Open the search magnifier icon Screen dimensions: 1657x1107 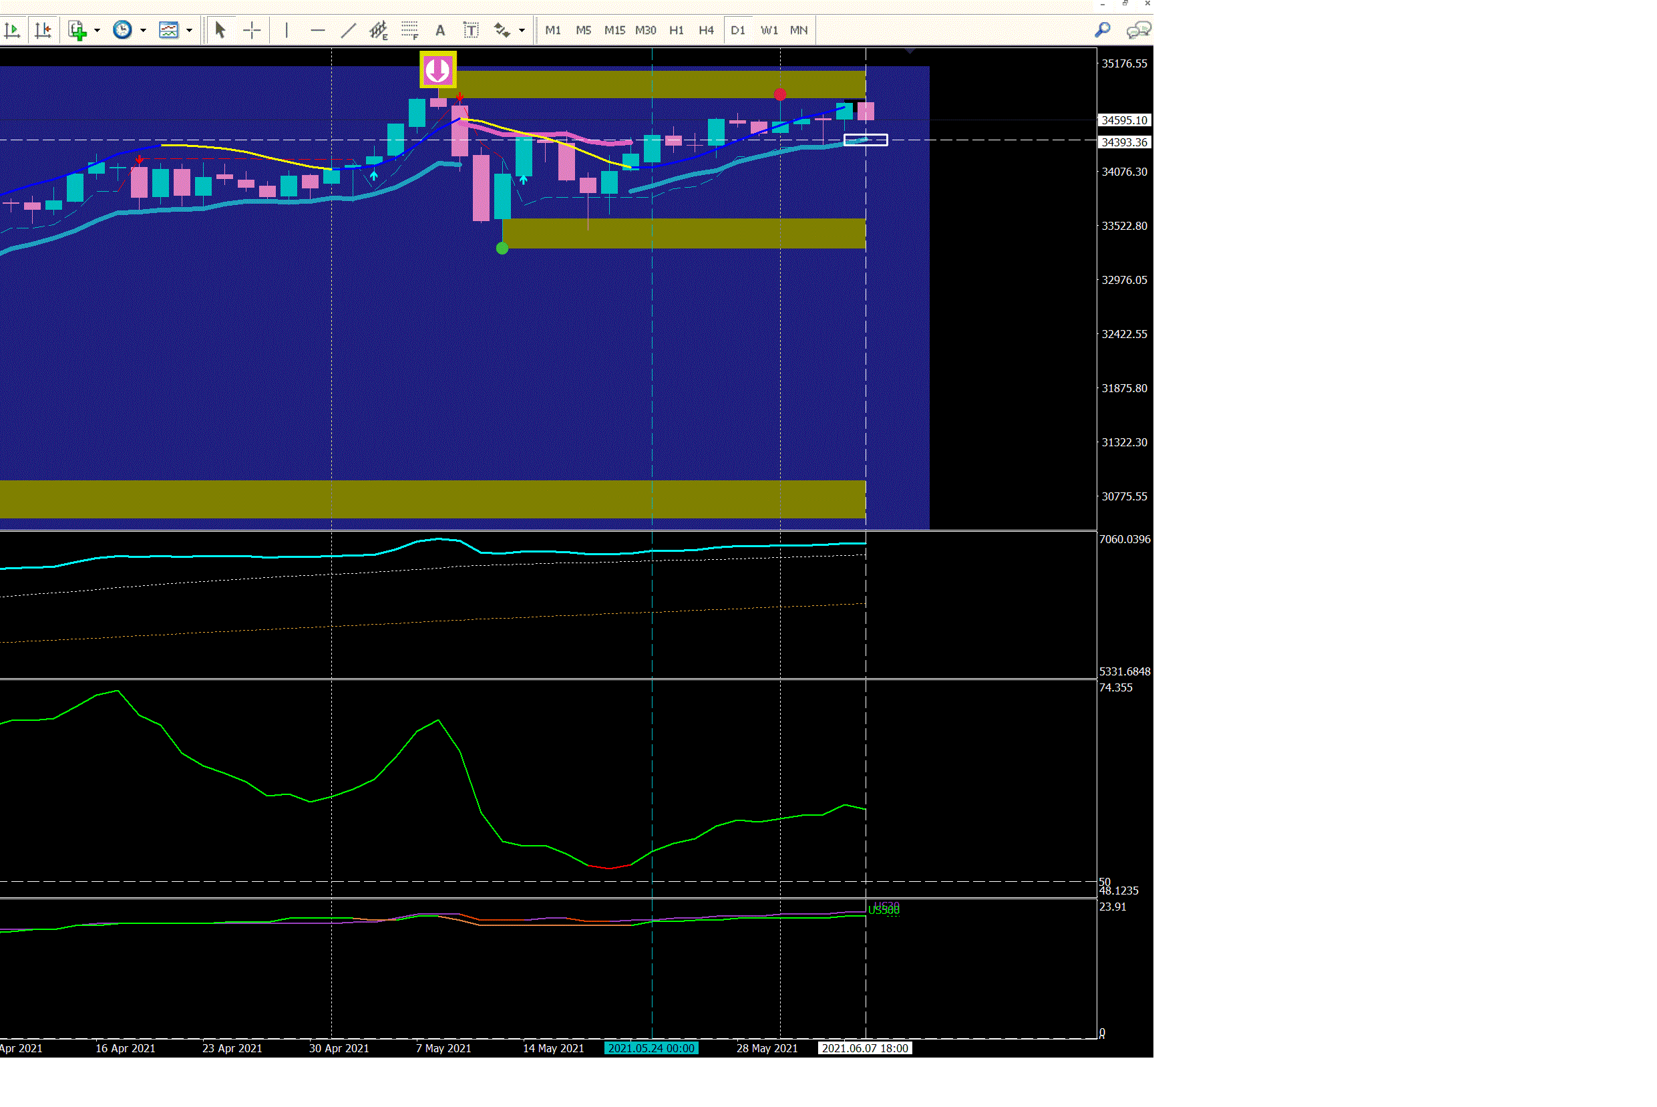pyautogui.click(x=1101, y=30)
